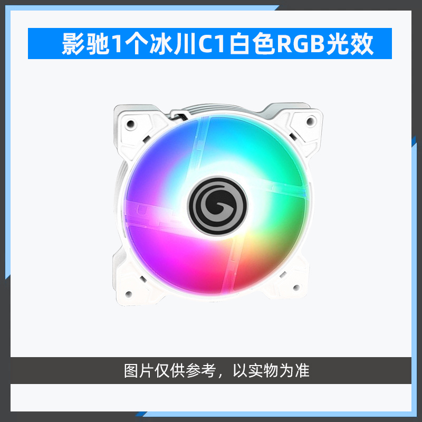Click the fan cable at top of frame
Screen dimensions: 422x422
pyautogui.click(x=178, y=115)
